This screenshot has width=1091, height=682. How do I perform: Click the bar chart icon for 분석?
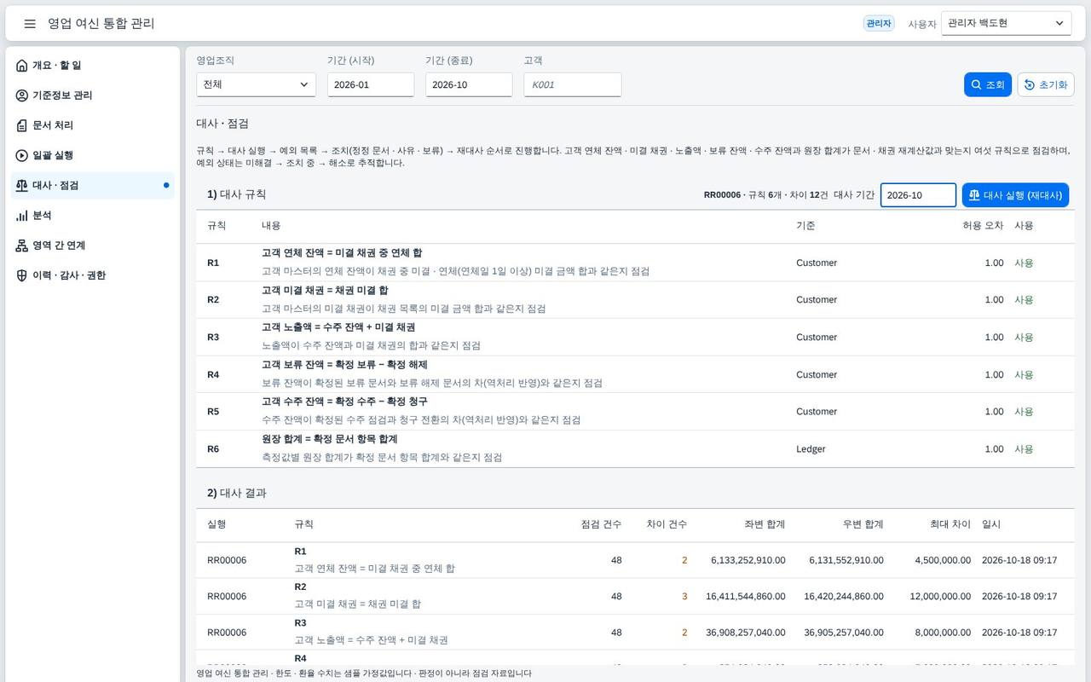point(22,216)
